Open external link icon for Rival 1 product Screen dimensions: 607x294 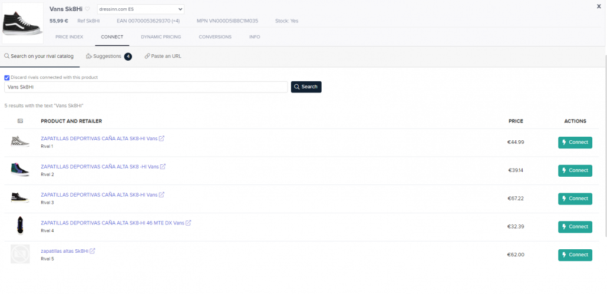pyautogui.click(x=161, y=138)
